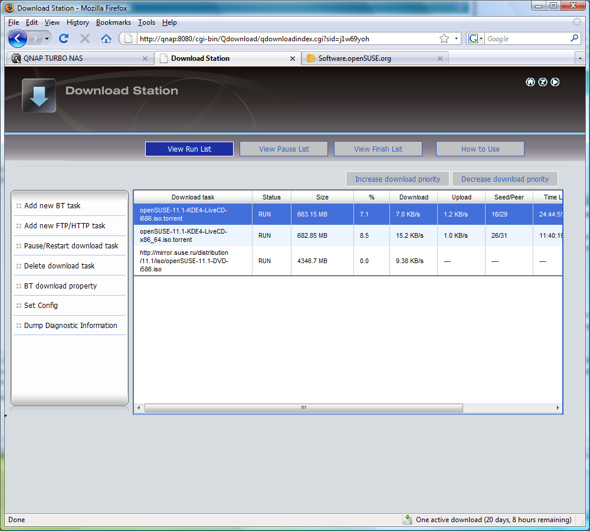Screen dimensions: 590x531
Task: Open BT download property
Action: click(61, 286)
